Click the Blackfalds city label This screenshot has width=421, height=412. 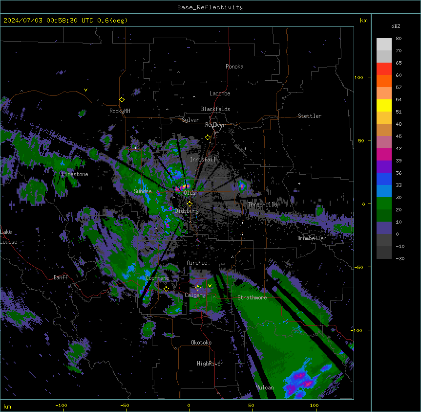pos(215,109)
